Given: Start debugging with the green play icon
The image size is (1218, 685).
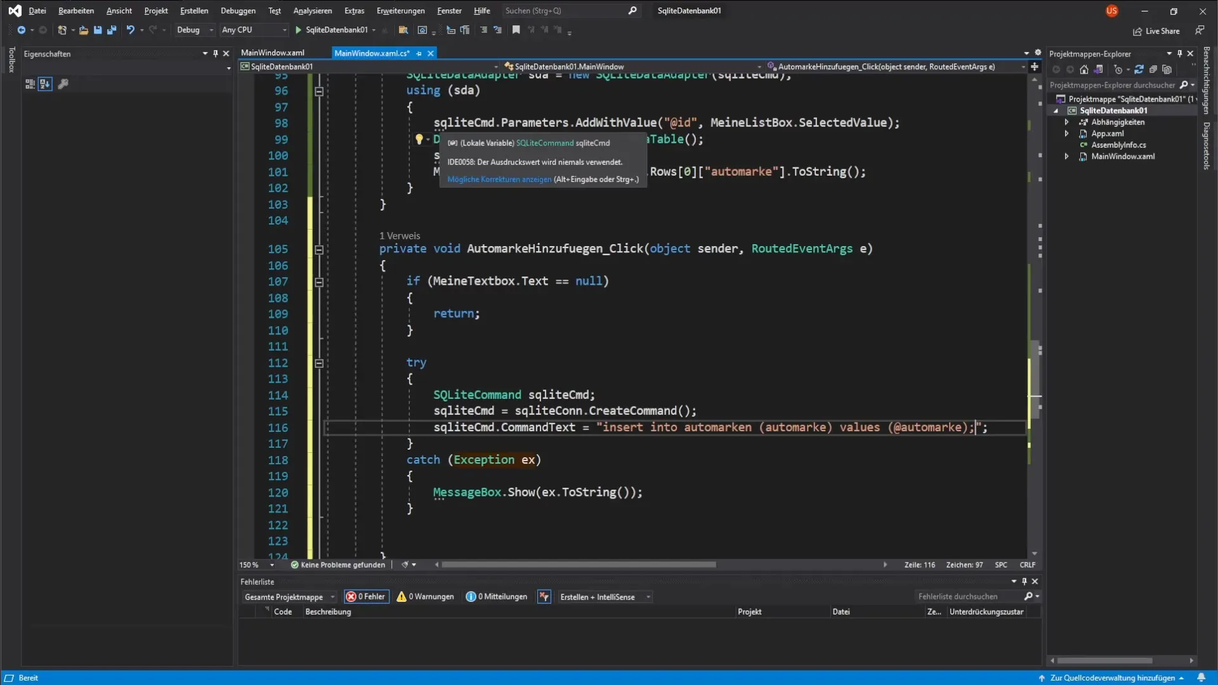Looking at the screenshot, I should click(x=298, y=30).
